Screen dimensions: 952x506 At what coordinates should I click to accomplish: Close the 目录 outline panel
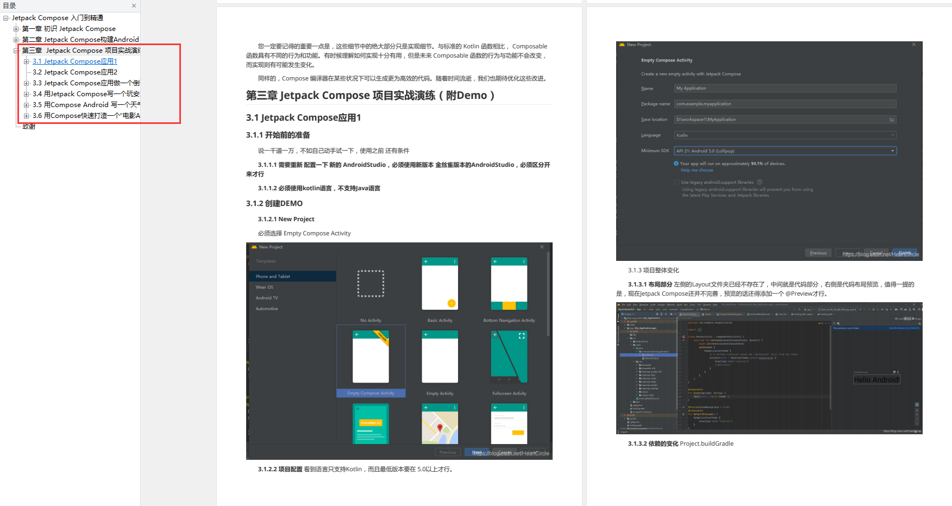134,6
